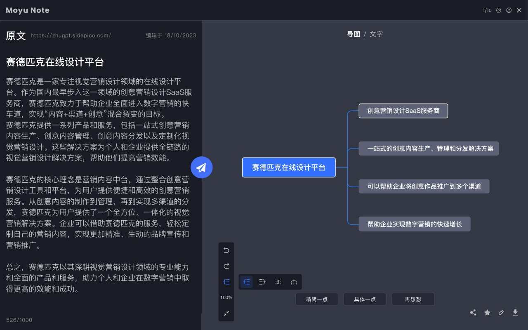Click the share icon at bottom right

pos(473,312)
